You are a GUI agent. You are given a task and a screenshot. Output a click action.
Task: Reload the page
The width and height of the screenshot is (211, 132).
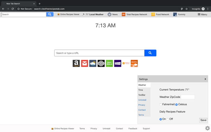pyautogui.click(x=13, y=9)
